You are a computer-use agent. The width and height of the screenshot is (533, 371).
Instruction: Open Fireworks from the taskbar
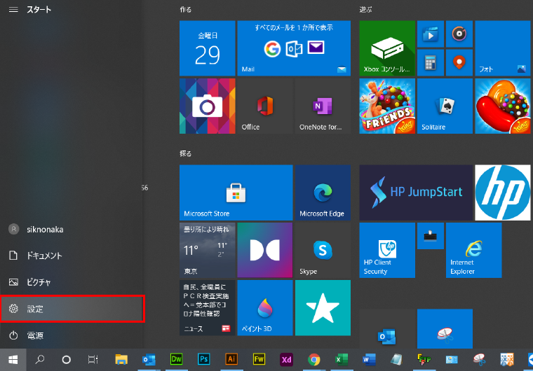click(x=259, y=360)
